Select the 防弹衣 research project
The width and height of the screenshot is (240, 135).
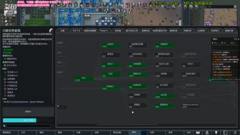click(x=137, y=96)
